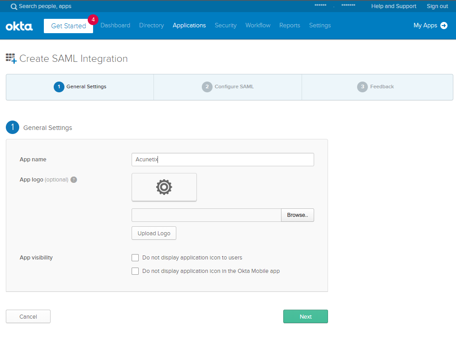
Task: Open the My Apps link
Action: [x=425, y=26]
